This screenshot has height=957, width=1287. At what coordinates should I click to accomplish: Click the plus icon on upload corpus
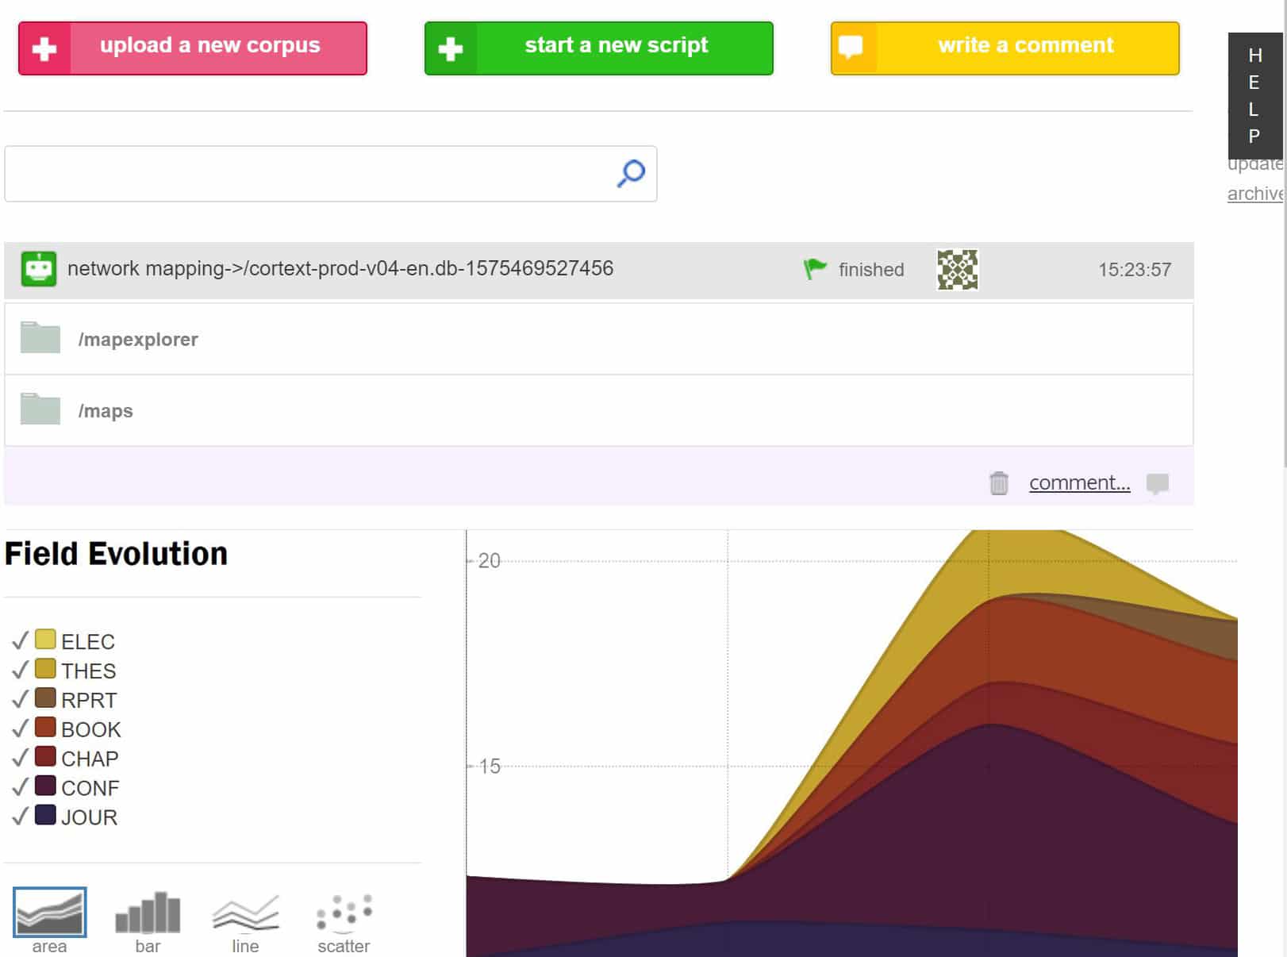tap(44, 49)
